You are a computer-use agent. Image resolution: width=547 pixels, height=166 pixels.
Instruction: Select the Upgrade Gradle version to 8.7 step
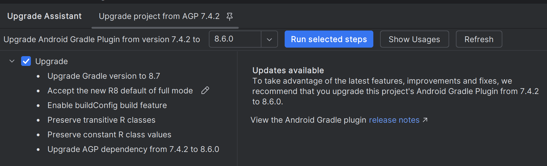[104, 76]
